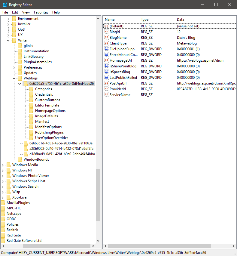The image size is (237, 256).
Task: Sort values by the Name column header
Action: pyautogui.click(x=121, y=20)
